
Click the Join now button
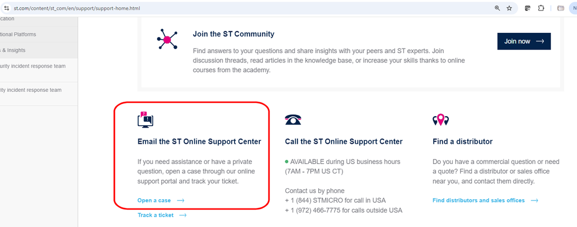[x=524, y=41]
